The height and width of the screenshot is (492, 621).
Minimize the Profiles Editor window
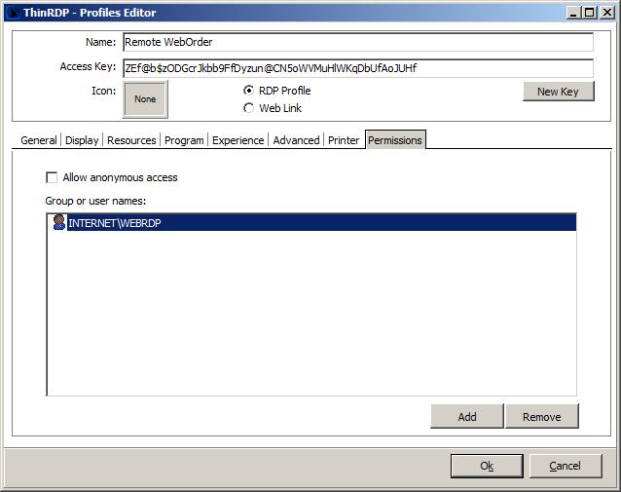pos(572,13)
